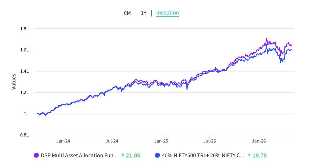This screenshot has height=163, width=310.
Task: Click the 0.8L y-axis label
Action: (24, 135)
